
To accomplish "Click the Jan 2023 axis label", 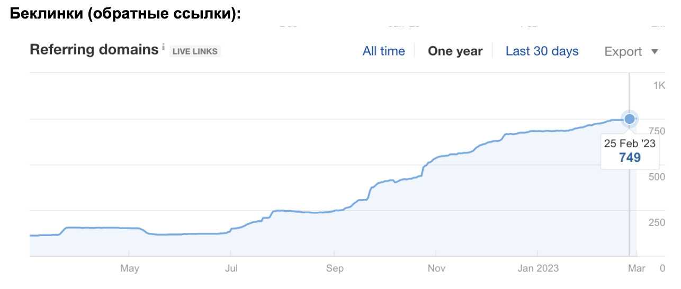I will click(539, 268).
